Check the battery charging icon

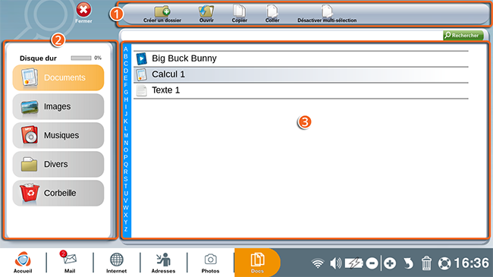pos(353,263)
